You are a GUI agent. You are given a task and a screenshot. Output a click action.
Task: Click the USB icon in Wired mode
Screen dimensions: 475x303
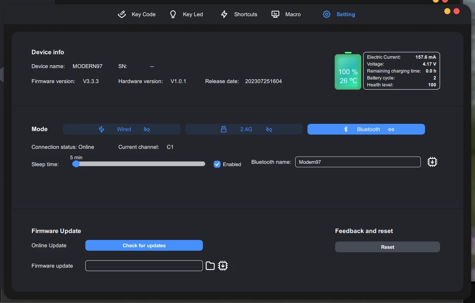(101, 129)
